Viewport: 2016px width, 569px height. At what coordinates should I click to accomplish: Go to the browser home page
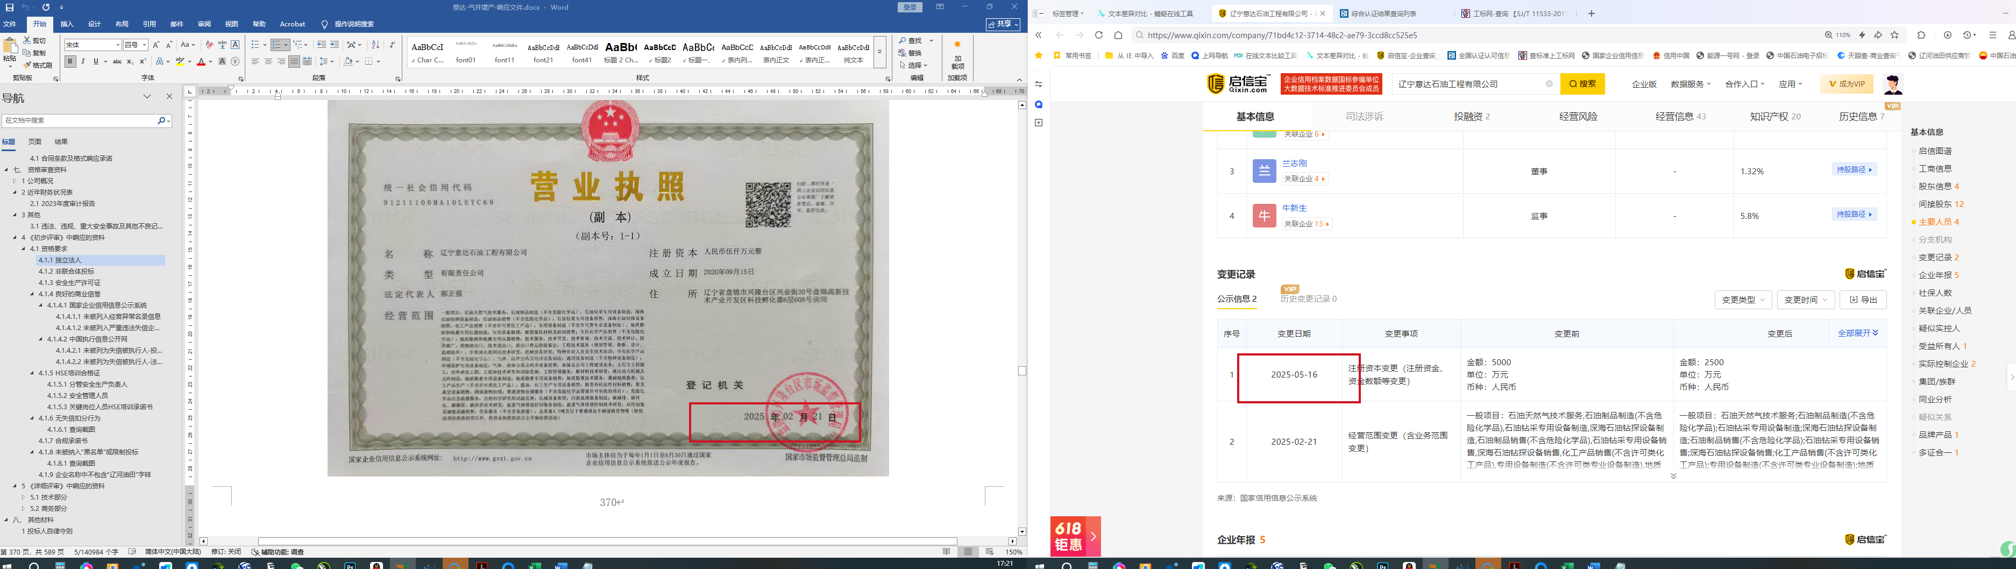[x=1118, y=35]
